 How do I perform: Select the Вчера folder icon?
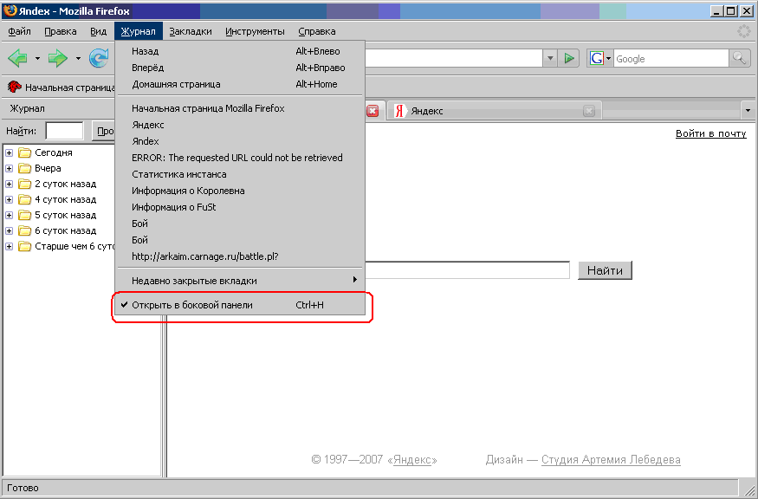[x=24, y=168]
